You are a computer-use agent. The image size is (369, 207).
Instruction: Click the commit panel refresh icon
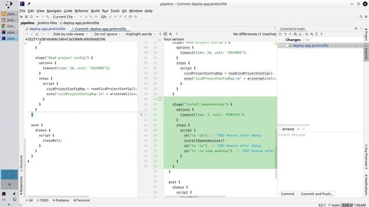click(280, 34)
